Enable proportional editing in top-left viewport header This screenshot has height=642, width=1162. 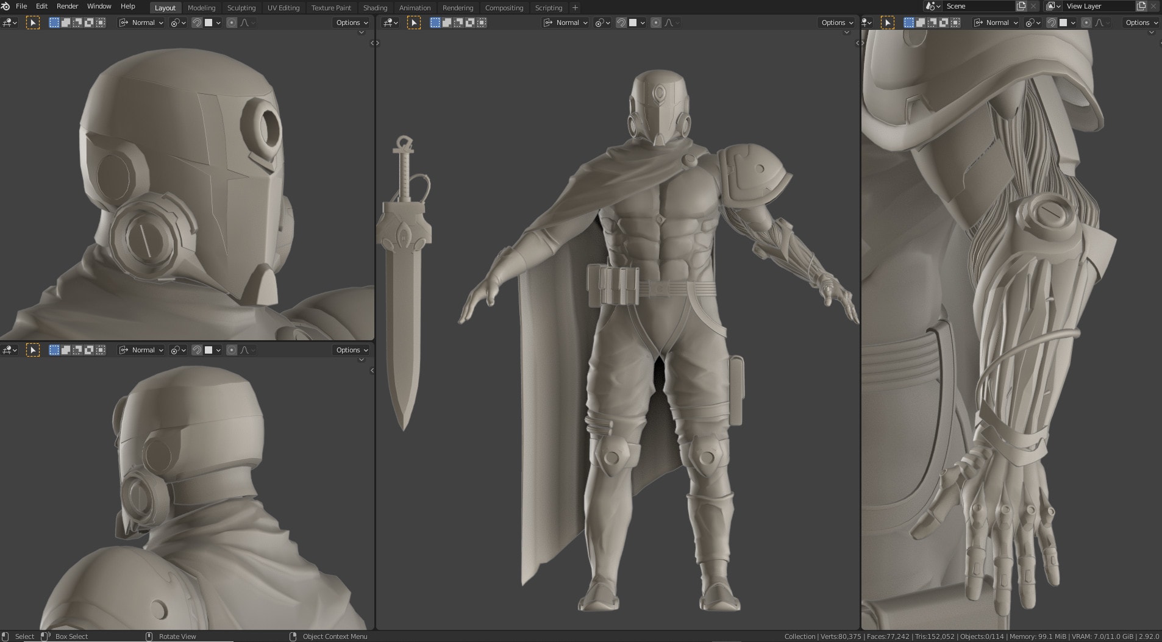click(x=232, y=23)
